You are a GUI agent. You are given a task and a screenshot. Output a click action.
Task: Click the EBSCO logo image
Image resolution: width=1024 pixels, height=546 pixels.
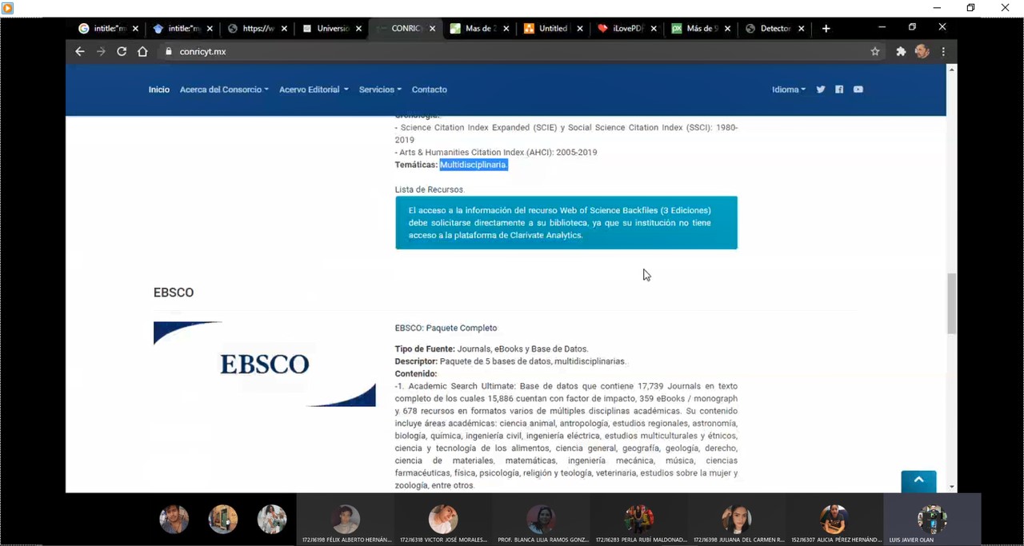point(264,364)
